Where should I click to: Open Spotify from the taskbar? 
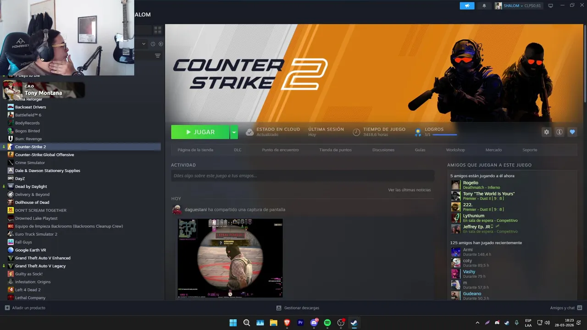point(327,323)
